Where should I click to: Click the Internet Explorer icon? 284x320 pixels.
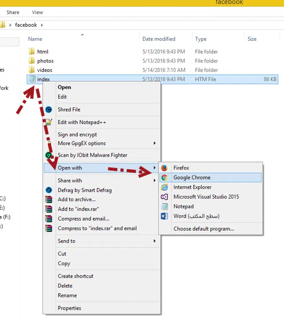click(164, 187)
